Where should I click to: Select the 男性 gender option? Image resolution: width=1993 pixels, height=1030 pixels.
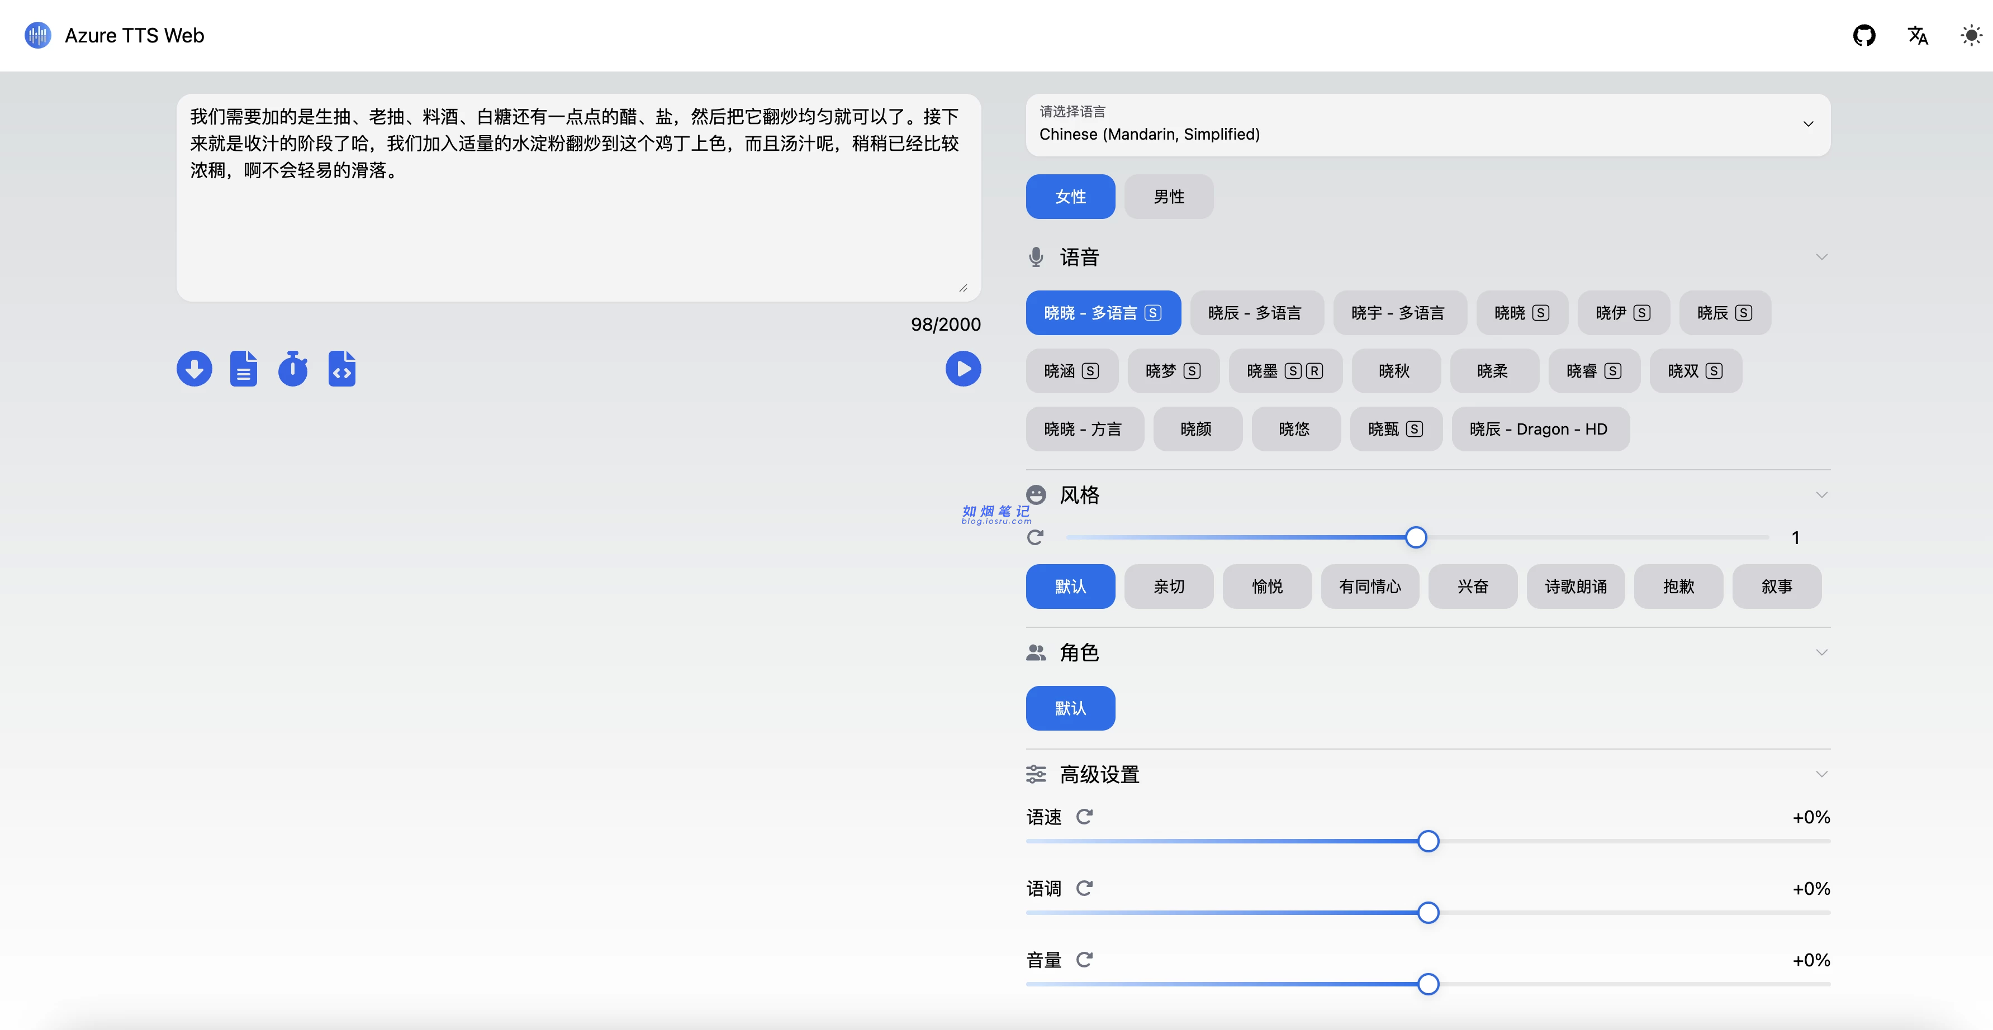tap(1168, 197)
